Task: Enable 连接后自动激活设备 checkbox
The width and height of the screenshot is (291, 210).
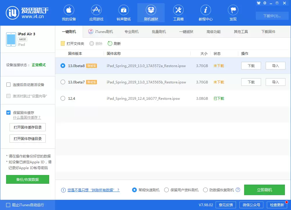Action: click(x=8, y=85)
